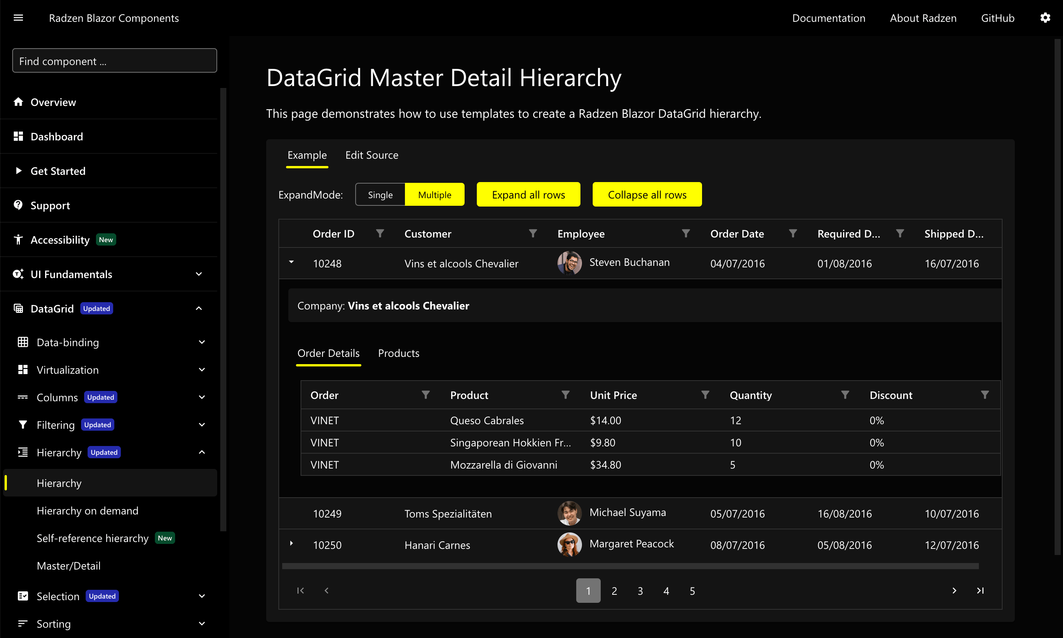Go to the previous page
This screenshot has height=638, width=1063.
[x=327, y=591]
